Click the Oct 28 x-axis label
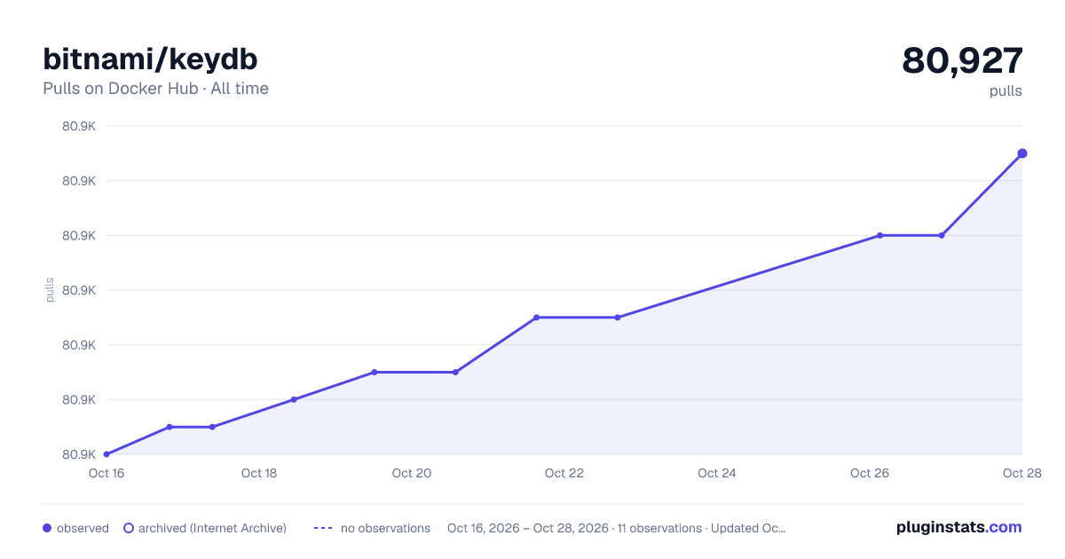This screenshot has width=1065, height=559. pyautogui.click(x=1021, y=473)
